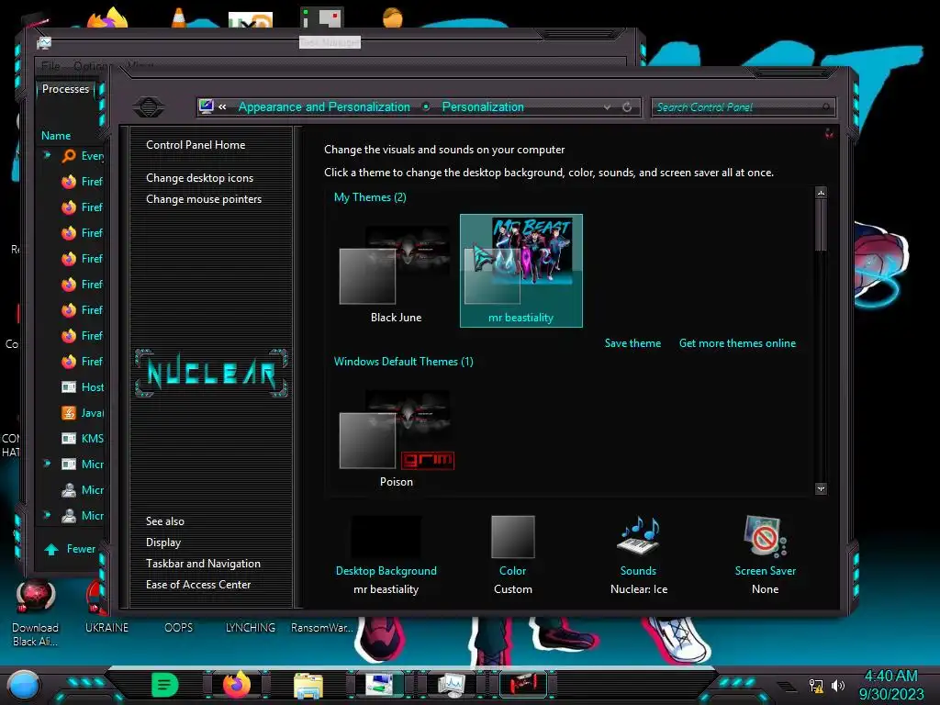The height and width of the screenshot is (705, 940).
Task: Open Help via the red question icon
Action: point(829,133)
